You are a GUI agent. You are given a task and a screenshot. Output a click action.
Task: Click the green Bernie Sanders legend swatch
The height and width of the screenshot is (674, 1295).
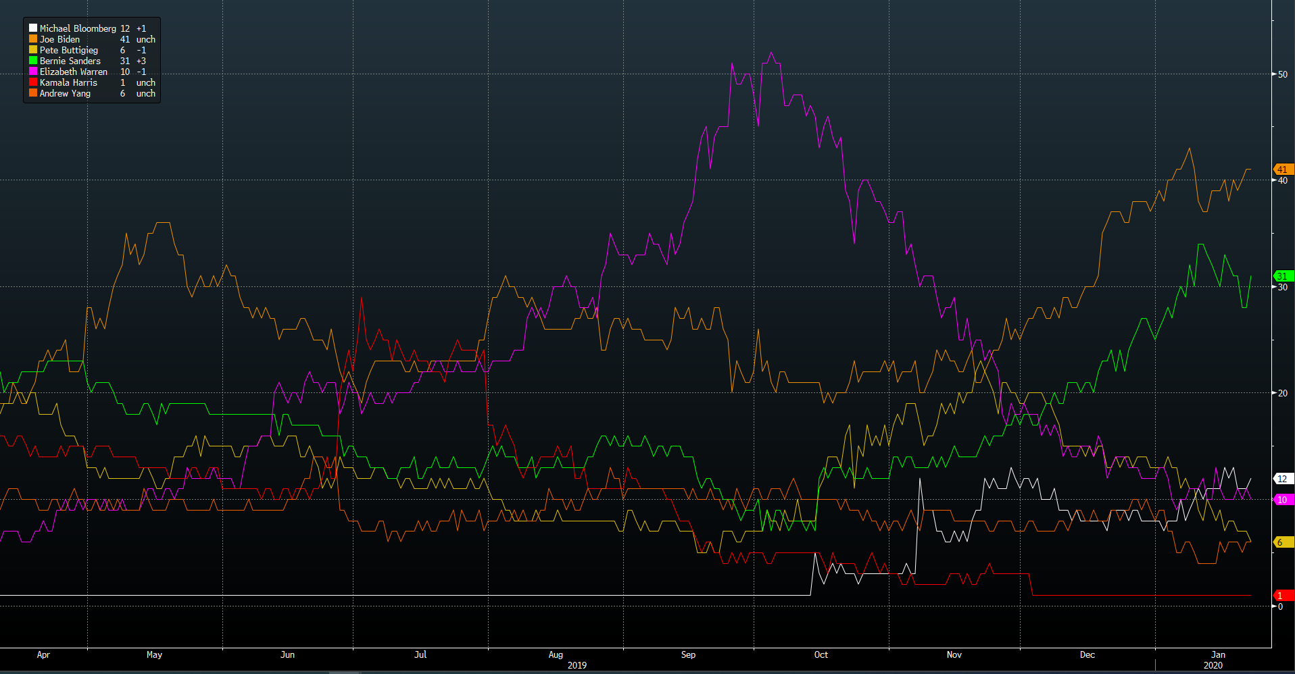pyautogui.click(x=32, y=61)
